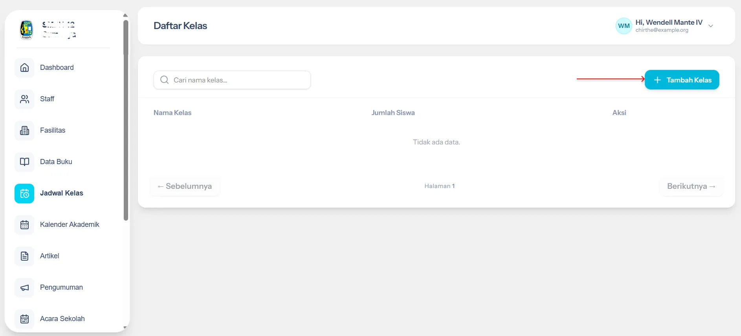
Task: Open Acara Sekolah menu label
Action: pos(62,319)
